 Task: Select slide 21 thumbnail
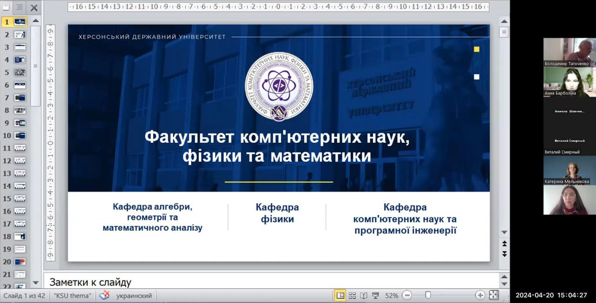20,274
